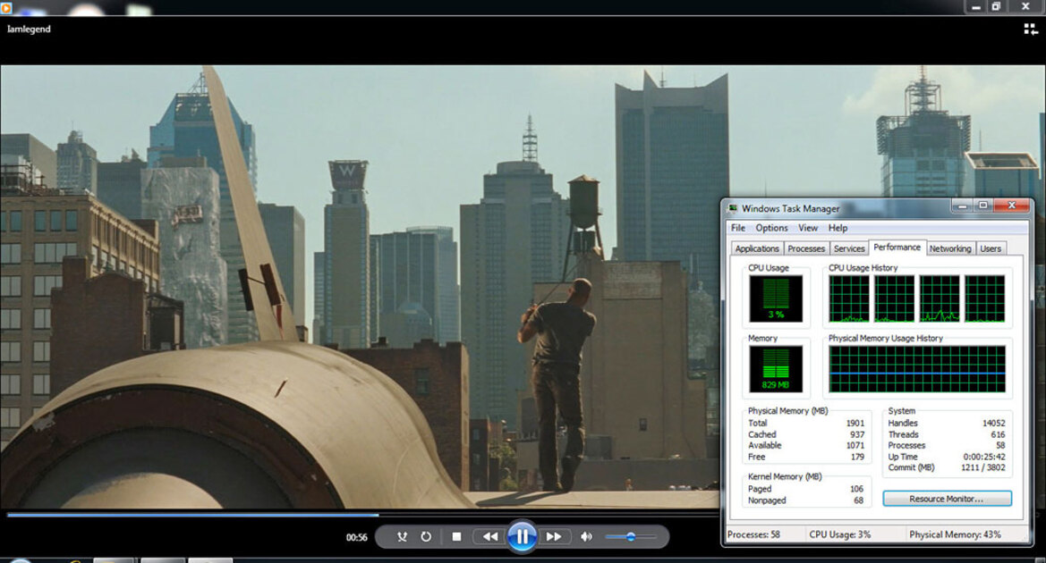Skip forward with the next button
The image size is (1046, 563).
click(x=554, y=536)
